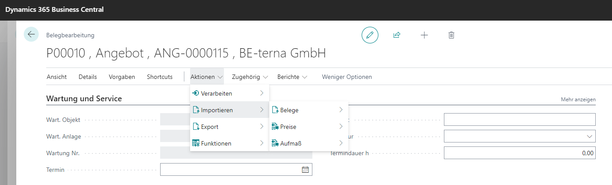612x185 pixels.
Task: Switch to the Details tab
Action: [88, 77]
